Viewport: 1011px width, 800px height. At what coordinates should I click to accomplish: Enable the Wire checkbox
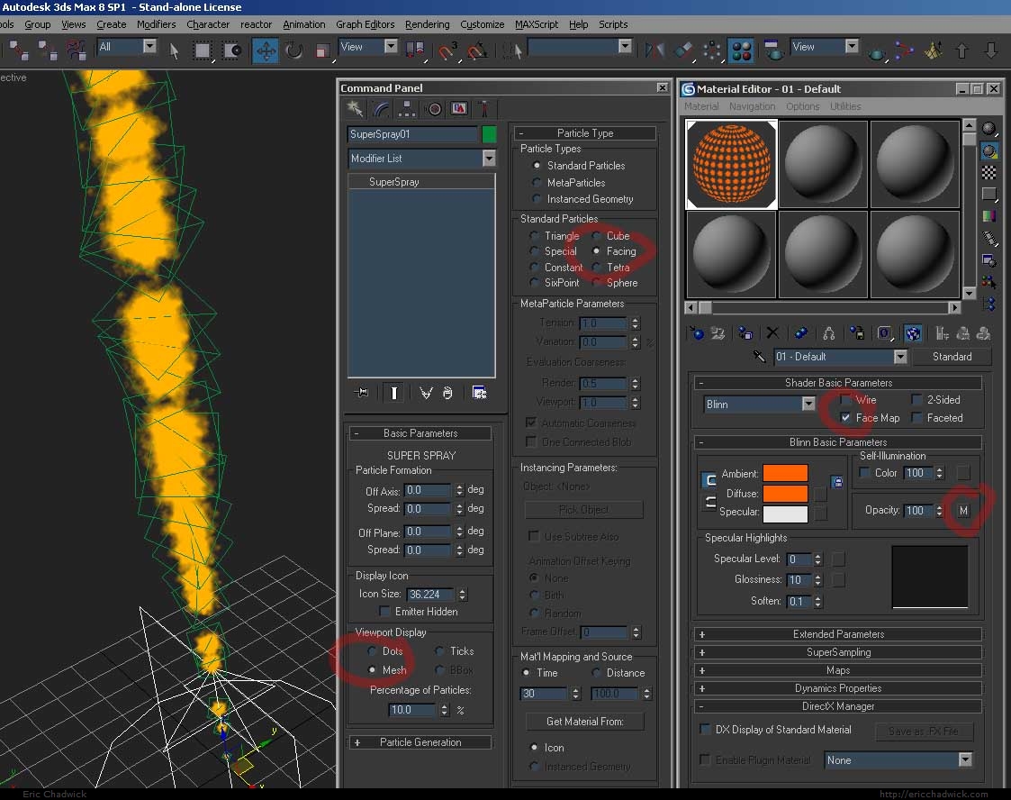[x=846, y=400]
